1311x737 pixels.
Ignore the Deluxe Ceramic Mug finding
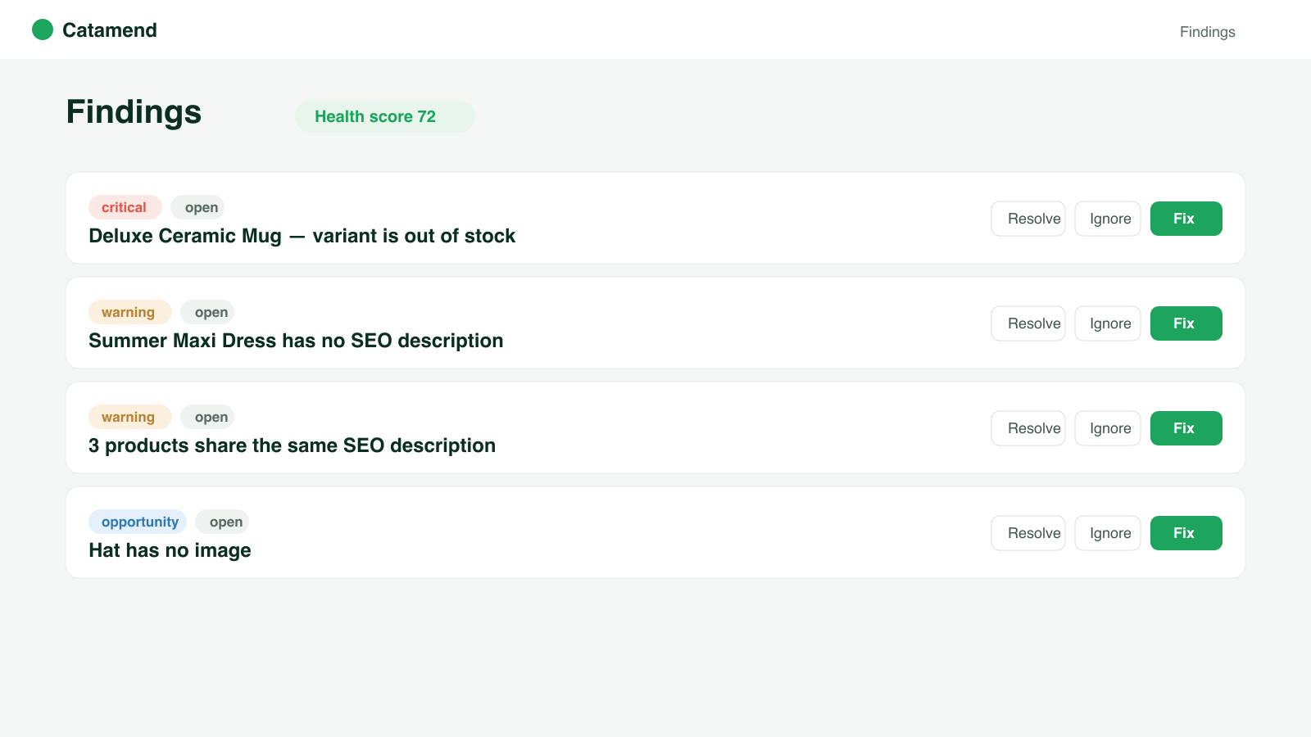(x=1108, y=219)
